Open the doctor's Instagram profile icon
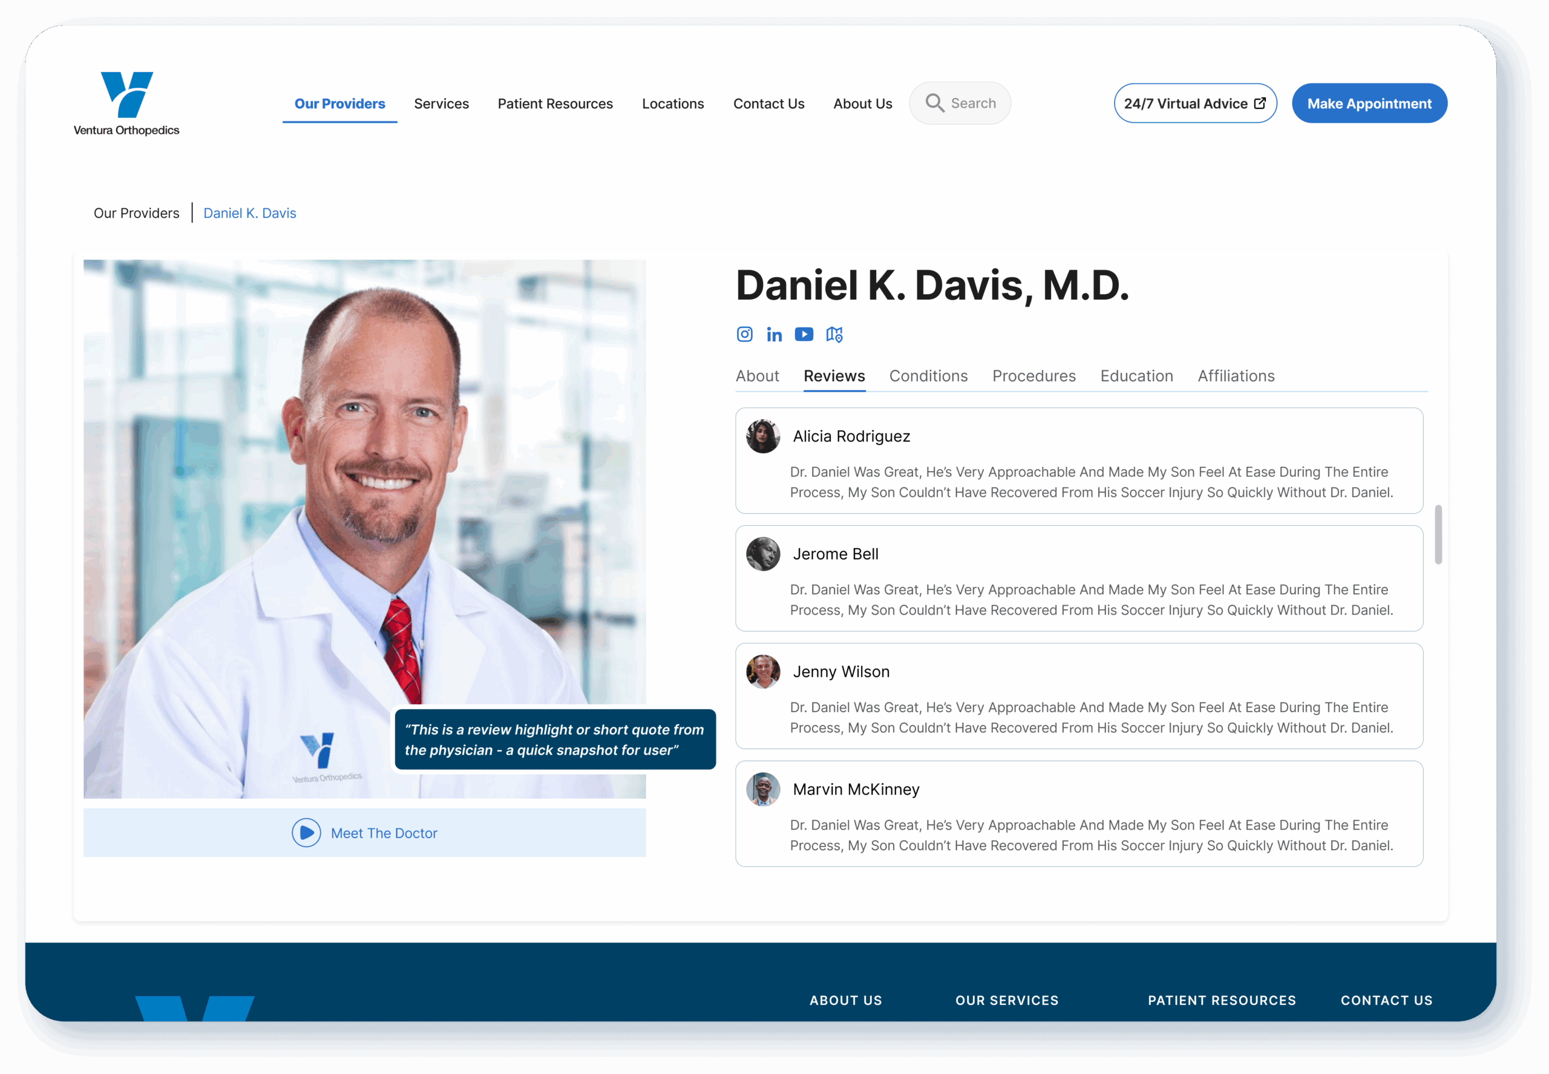 click(744, 335)
